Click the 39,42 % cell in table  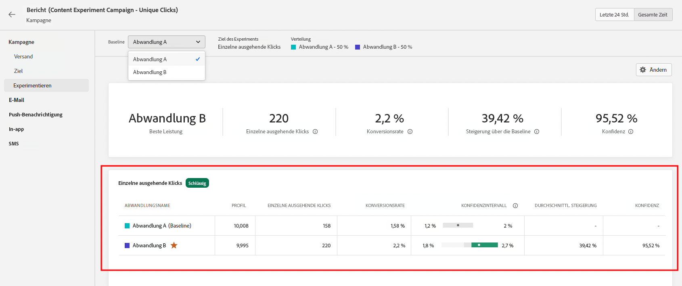[588, 245]
